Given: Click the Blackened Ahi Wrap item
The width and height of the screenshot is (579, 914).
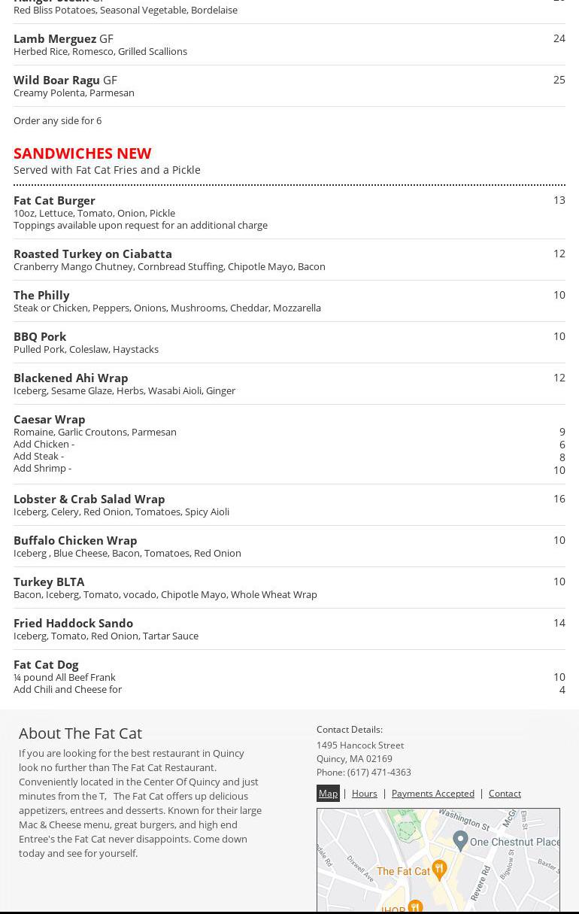Looking at the screenshot, I should click(71, 378).
